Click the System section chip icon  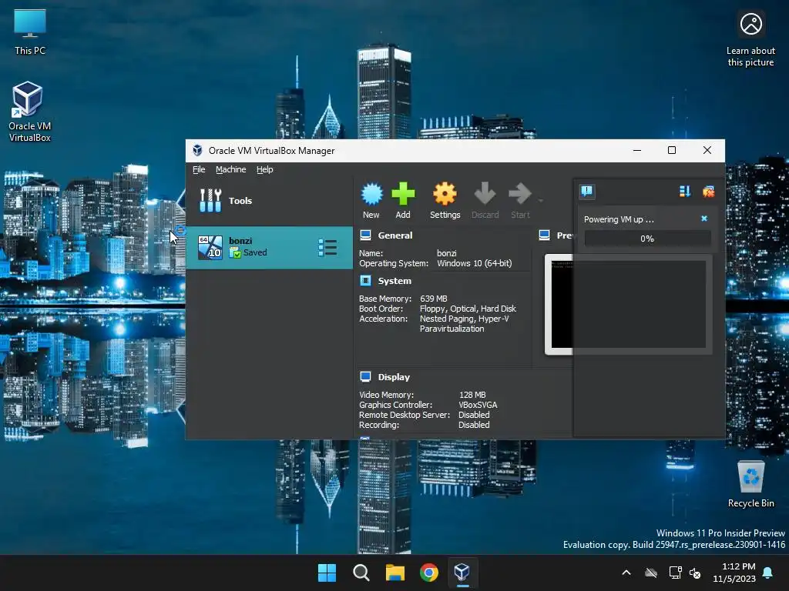(x=366, y=280)
